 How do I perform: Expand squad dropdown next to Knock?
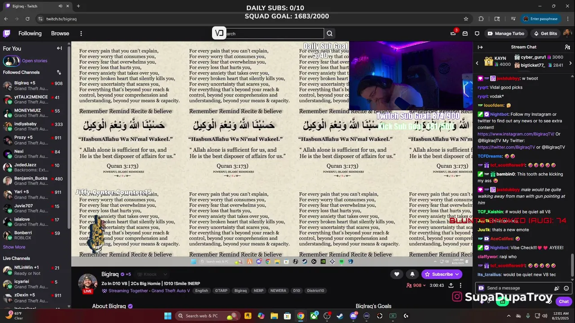pyautogui.click(x=165, y=274)
